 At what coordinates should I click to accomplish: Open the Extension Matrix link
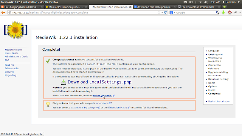[118, 108]
